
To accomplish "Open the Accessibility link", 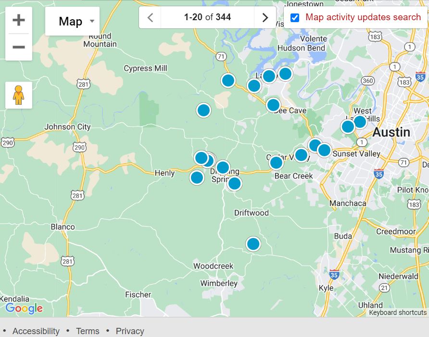I will [36, 331].
